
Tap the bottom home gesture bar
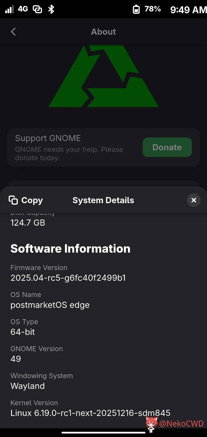[103, 433]
